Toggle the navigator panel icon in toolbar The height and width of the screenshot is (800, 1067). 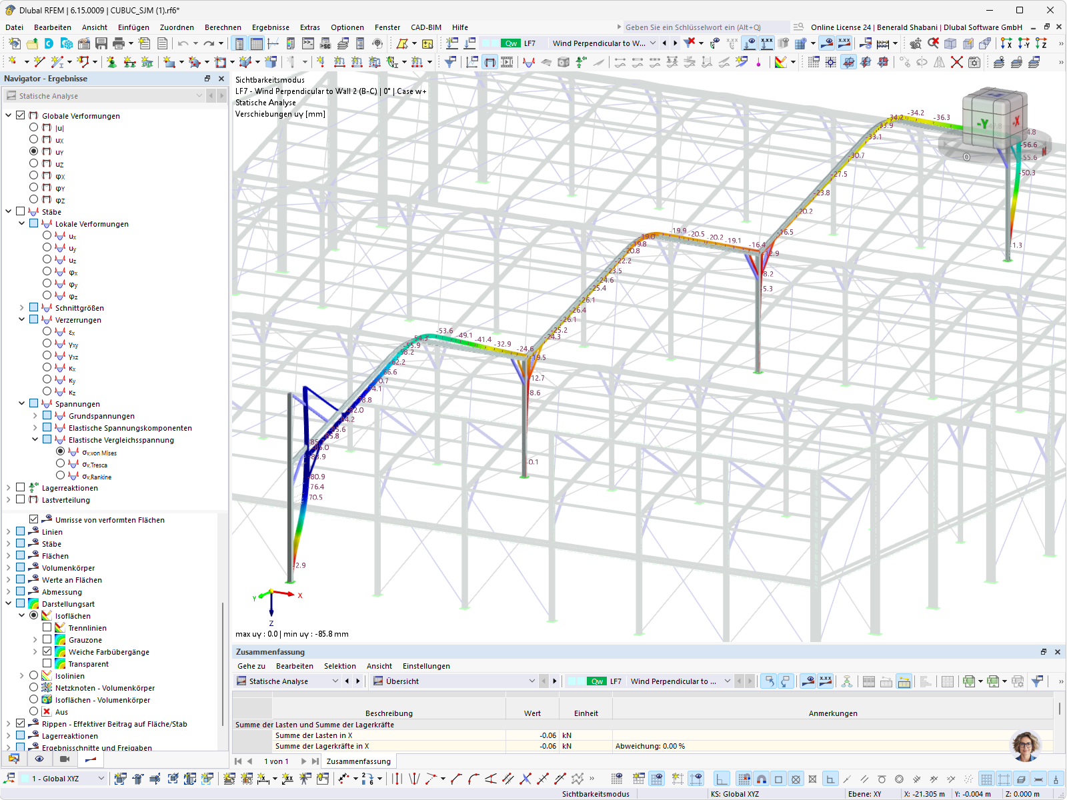pos(239,43)
